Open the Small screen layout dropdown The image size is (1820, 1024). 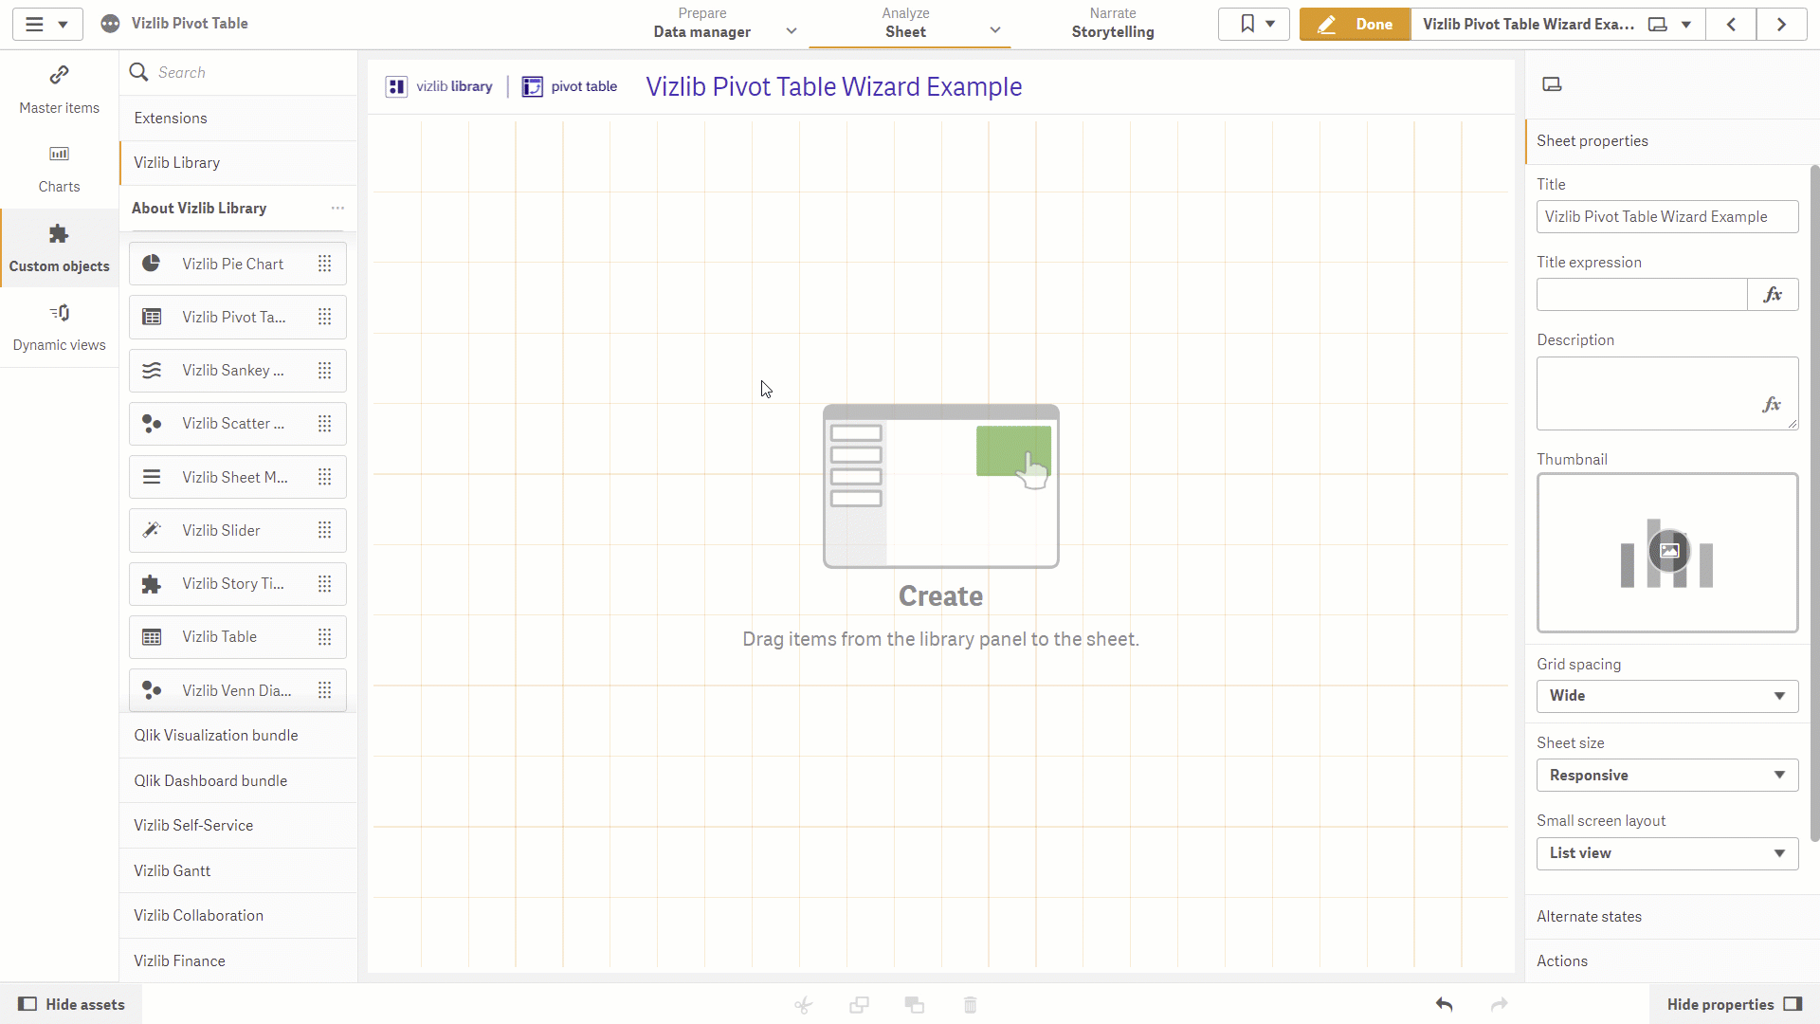tap(1666, 853)
